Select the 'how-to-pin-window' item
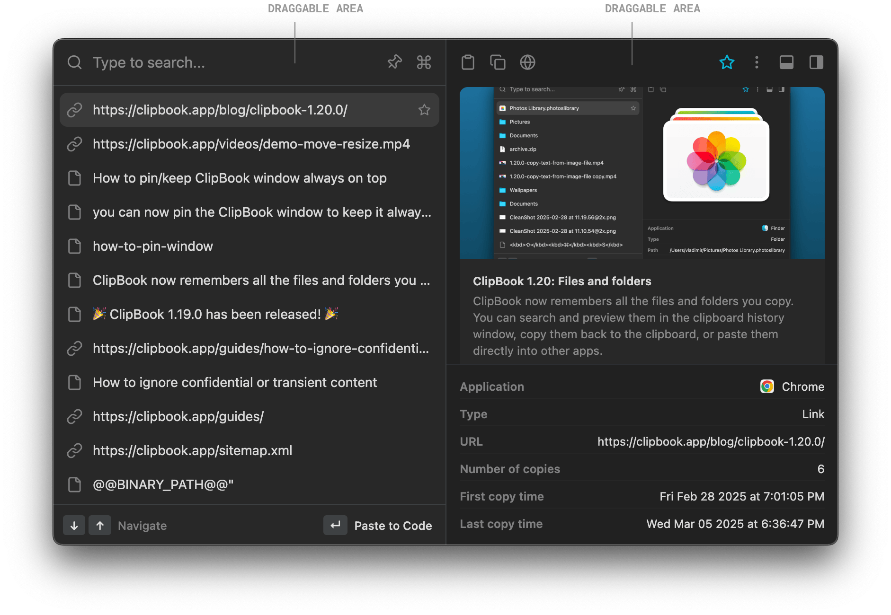Screen dimensions: 891x615 pos(249,246)
